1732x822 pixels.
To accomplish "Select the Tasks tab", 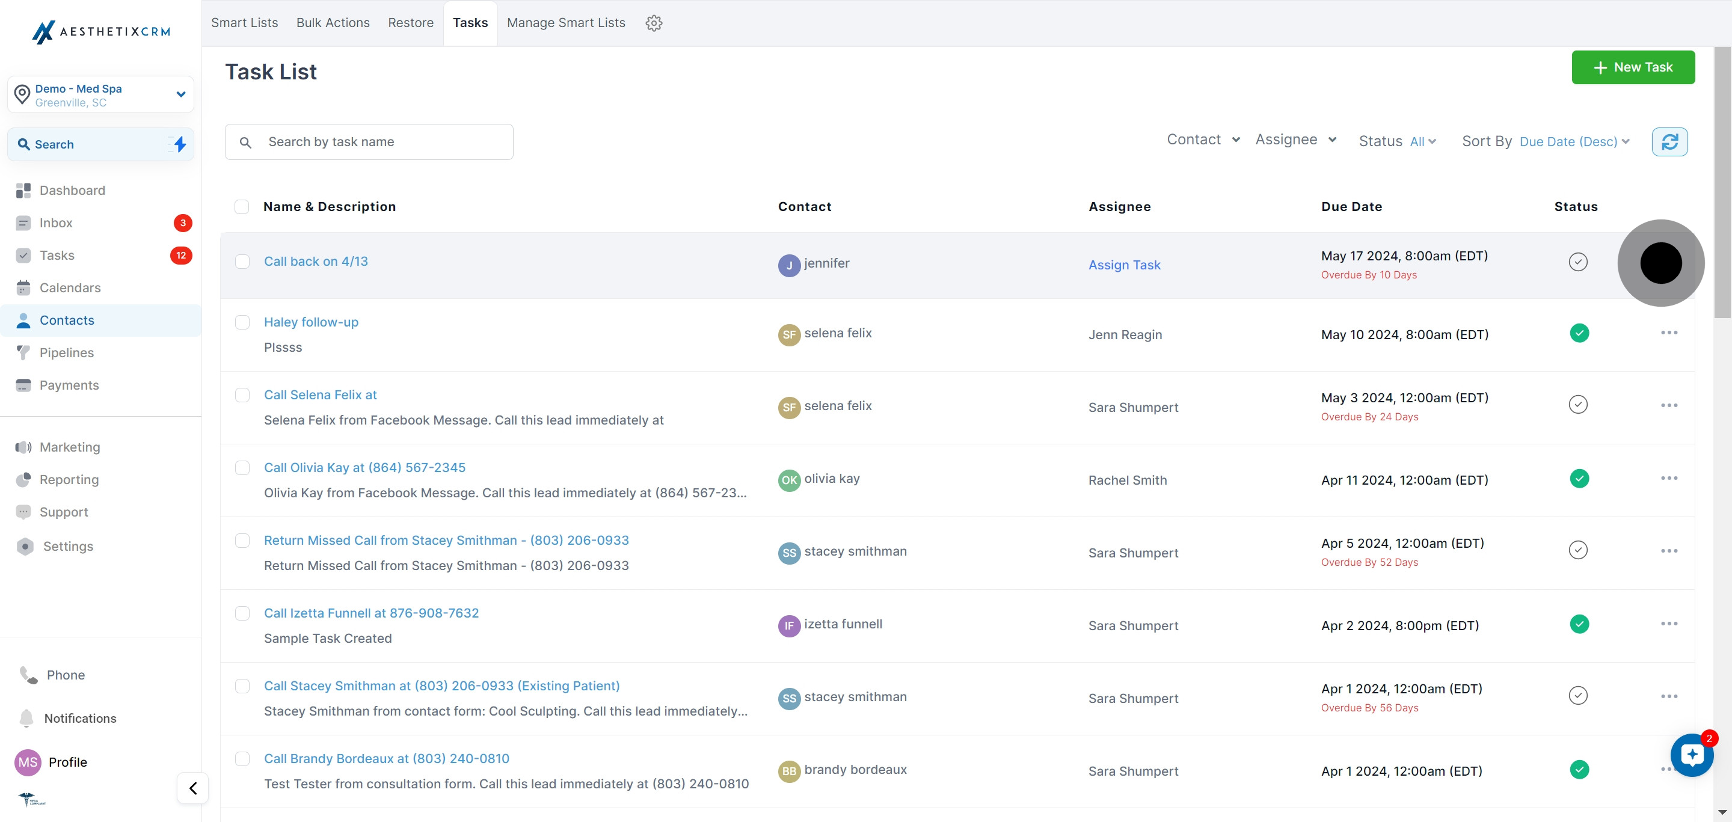I will (470, 23).
